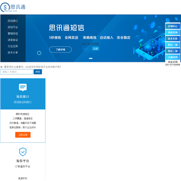Click 全网发送 text on the banner
Image resolution: width=181 pixels, height=181 pixels.
tap(71, 38)
